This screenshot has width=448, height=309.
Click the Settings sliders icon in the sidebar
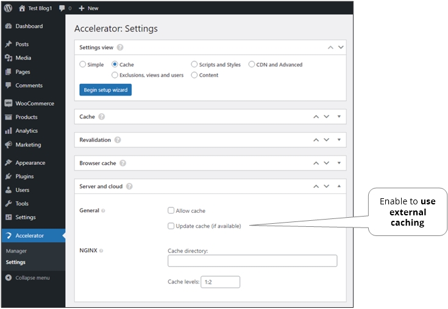tap(9, 217)
